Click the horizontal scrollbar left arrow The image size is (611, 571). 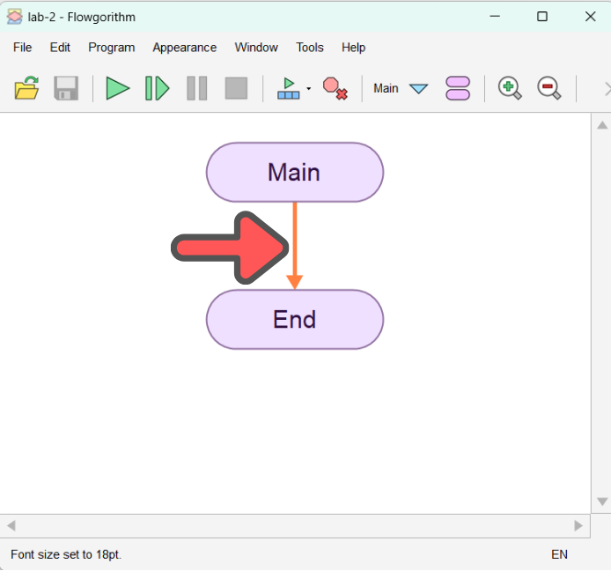11,526
